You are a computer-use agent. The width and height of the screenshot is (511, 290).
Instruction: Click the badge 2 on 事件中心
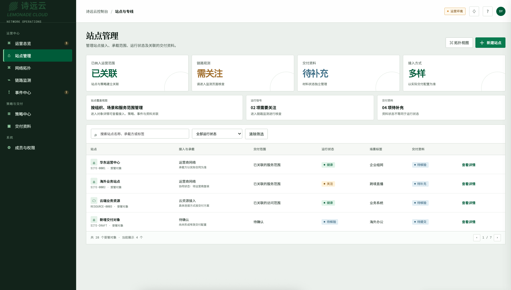(x=66, y=92)
